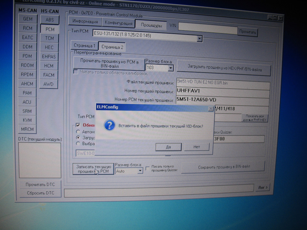Click the DTC list box

pos(40,160)
